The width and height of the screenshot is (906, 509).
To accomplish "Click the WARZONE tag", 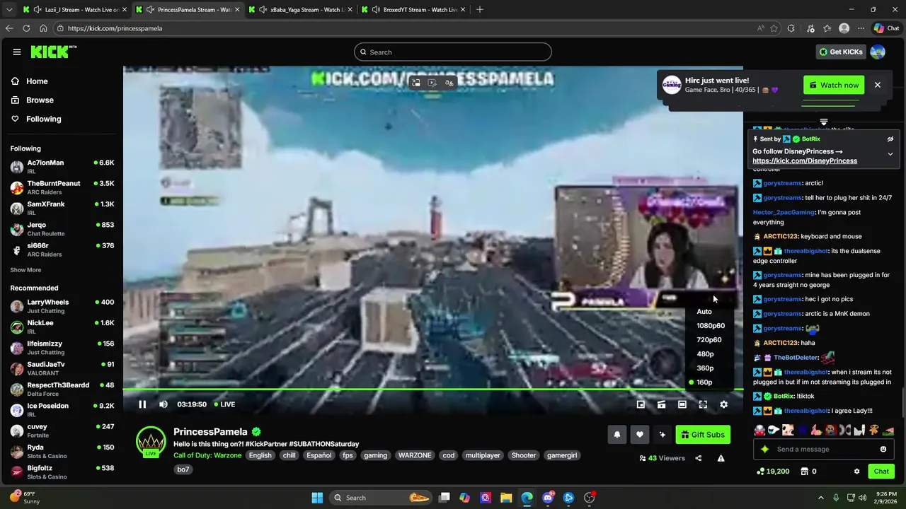I will (415, 455).
